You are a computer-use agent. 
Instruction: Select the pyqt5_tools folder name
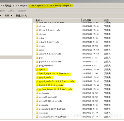(x=45, y=77)
